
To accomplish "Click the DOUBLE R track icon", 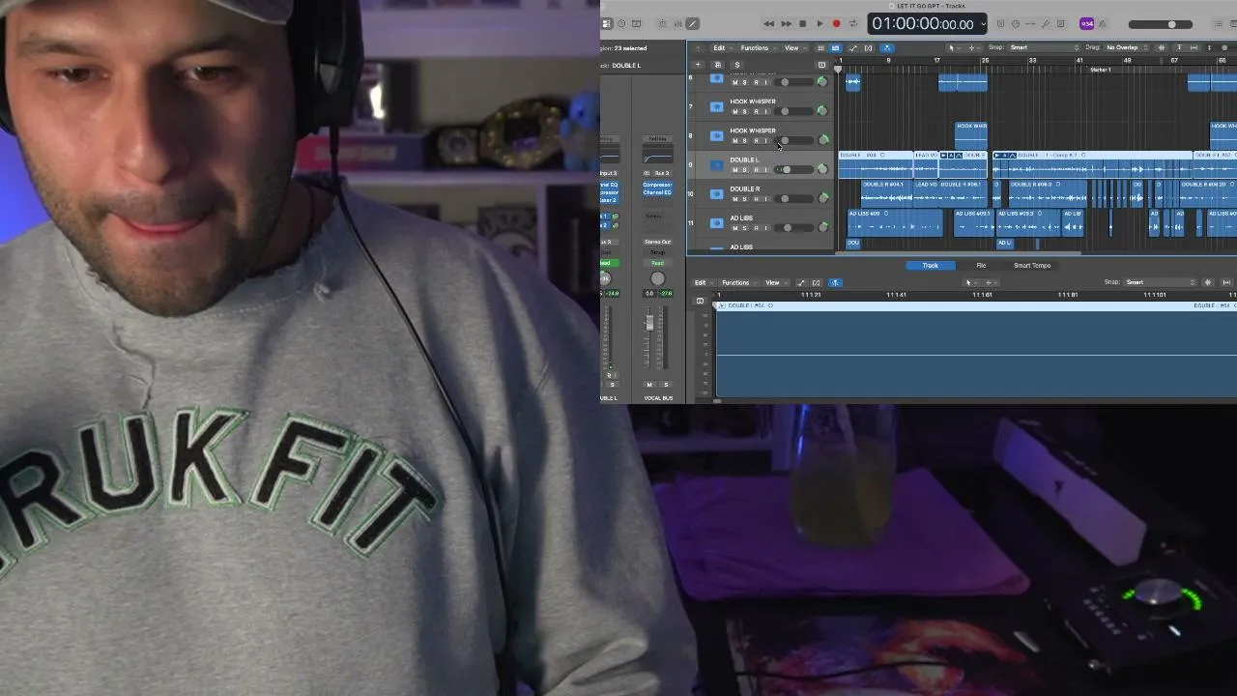I will tap(716, 194).
